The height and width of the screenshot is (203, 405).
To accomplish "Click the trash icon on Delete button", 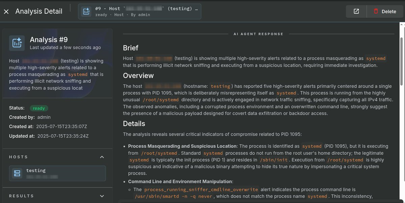I will click(x=376, y=11).
